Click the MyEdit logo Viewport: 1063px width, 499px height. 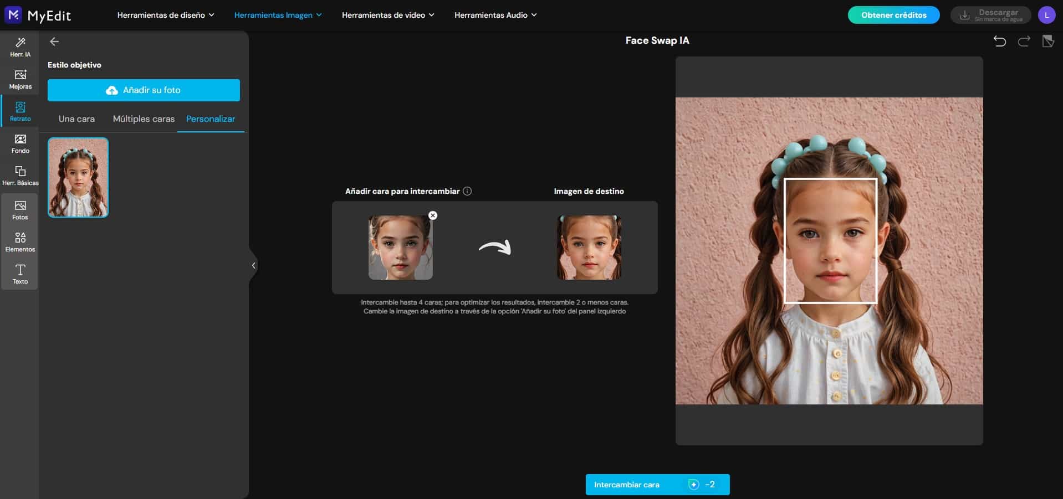coord(38,15)
